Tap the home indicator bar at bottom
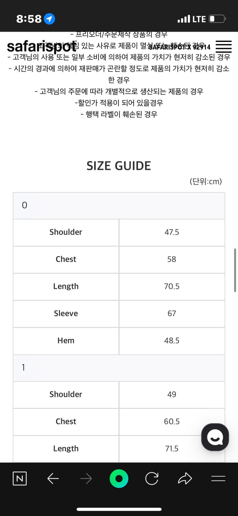 [x=119, y=509]
